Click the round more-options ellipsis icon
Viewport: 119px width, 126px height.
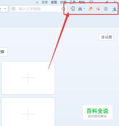pyautogui.click(x=106, y=9)
